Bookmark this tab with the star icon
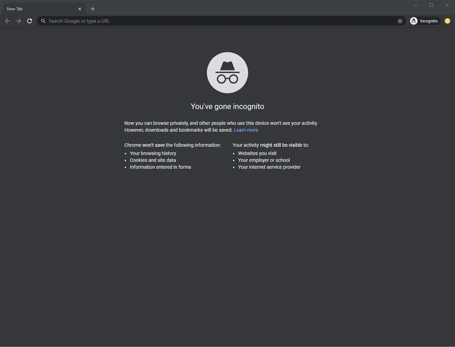This screenshot has width=455, height=347. [x=400, y=21]
